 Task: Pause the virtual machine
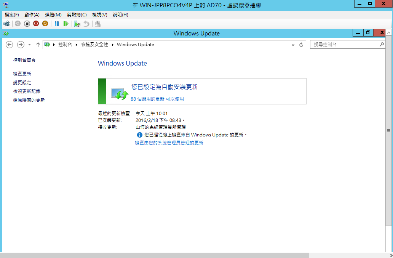point(57,24)
